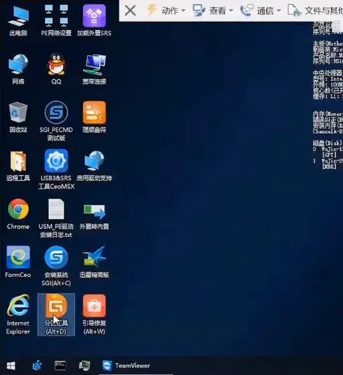Open the 回收站 recycle bin
The width and height of the screenshot is (343, 375).
pyautogui.click(x=18, y=117)
